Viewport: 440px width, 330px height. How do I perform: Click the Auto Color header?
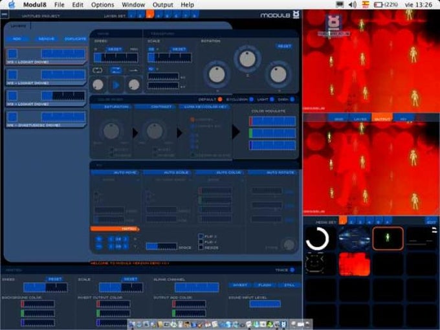tap(219, 173)
